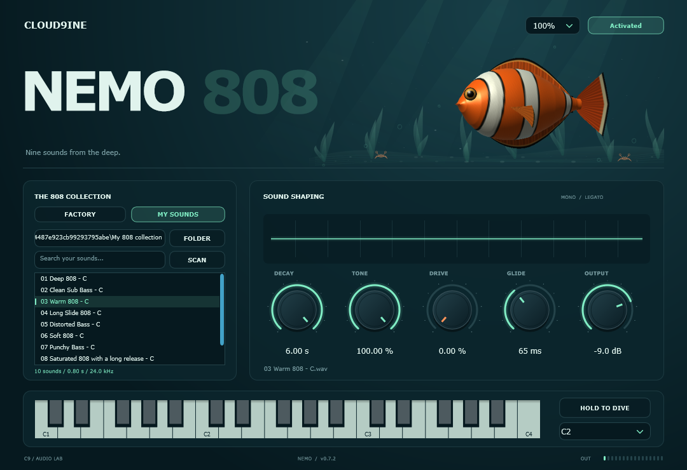
Task: Click the OUTPUT knob
Action: pyautogui.click(x=607, y=309)
